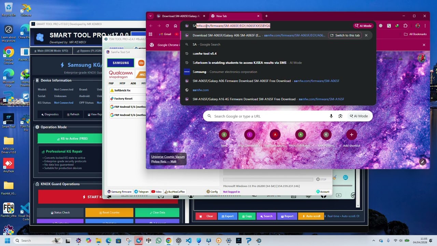
Task: Toggle Auto-scroll in Smart Tool Pro
Action: click(311, 216)
